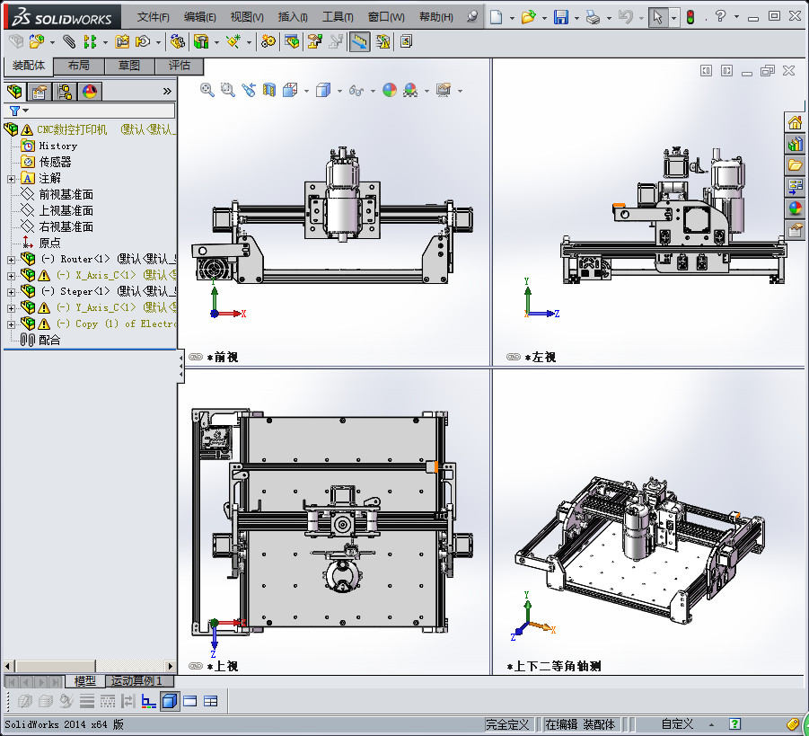Click the tree filter input field
This screenshot has width=809, height=736.
coord(89,111)
